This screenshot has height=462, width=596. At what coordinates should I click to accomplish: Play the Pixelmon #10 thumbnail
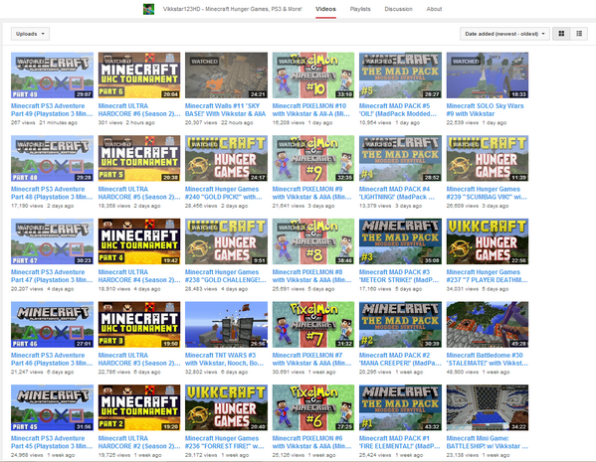click(313, 76)
